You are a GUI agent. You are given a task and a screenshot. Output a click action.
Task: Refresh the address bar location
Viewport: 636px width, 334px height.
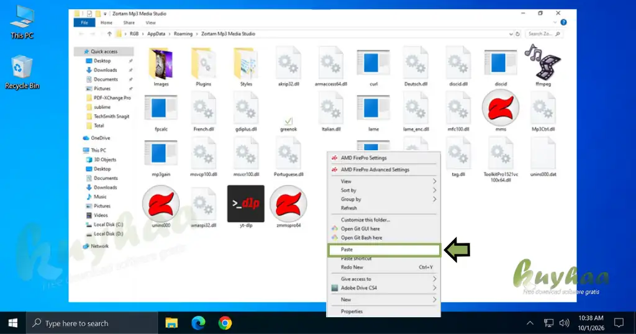517,34
